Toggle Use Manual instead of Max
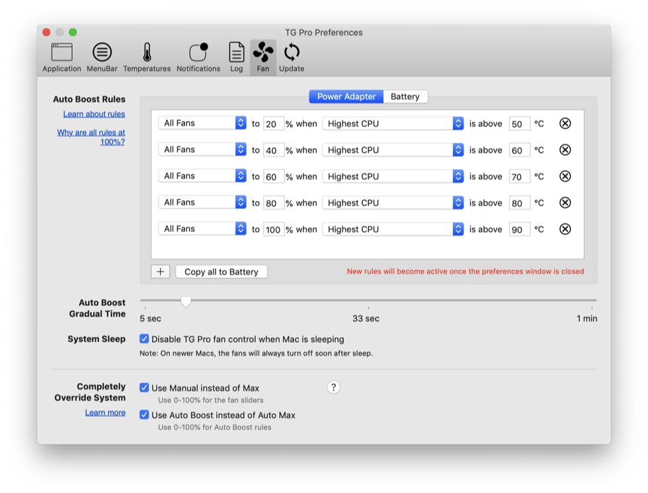The image size is (648, 493). 144,388
